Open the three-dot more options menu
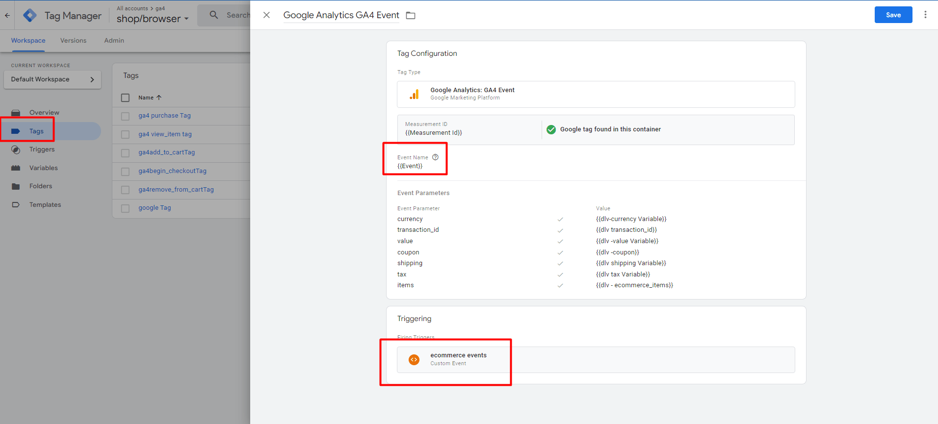The height and width of the screenshot is (424, 938). tap(925, 15)
